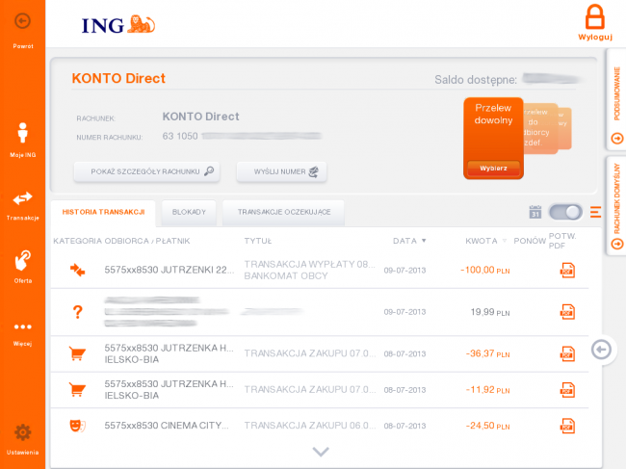Open PDF confirmation for -36,37 PLN transaction
This screenshot has width=626, height=469.
click(x=567, y=353)
